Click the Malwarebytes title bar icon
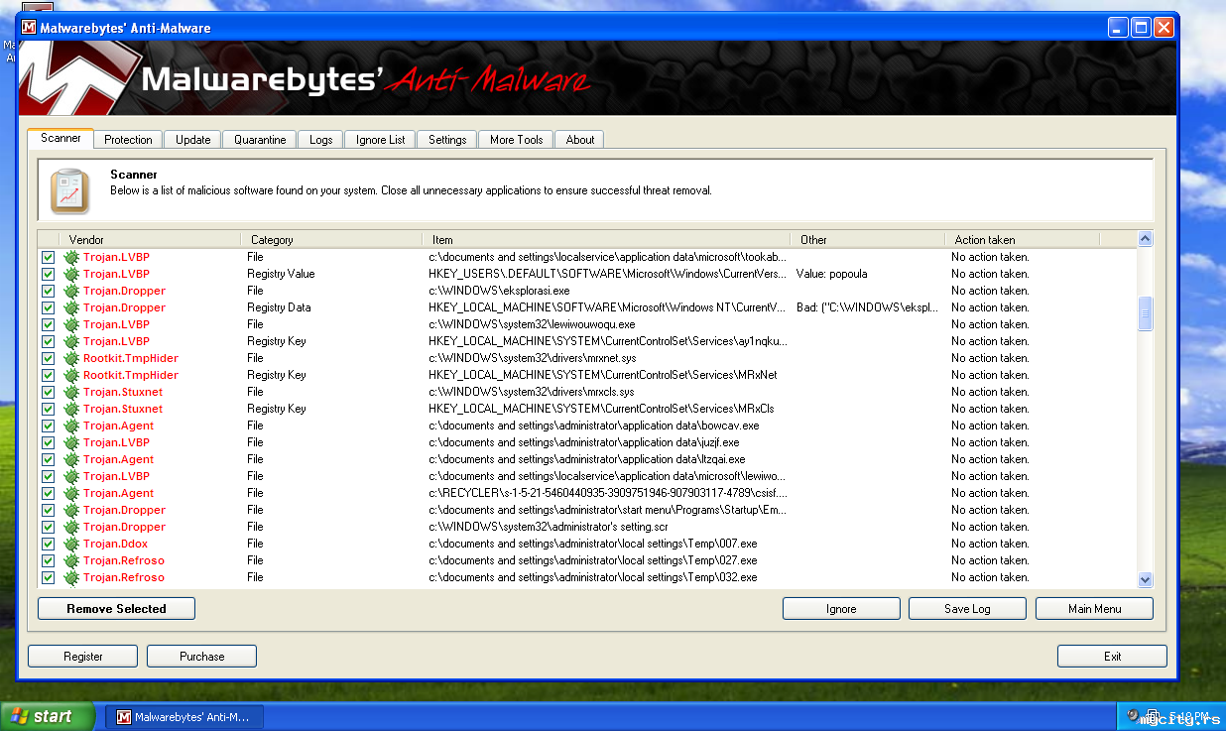 [29, 28]
